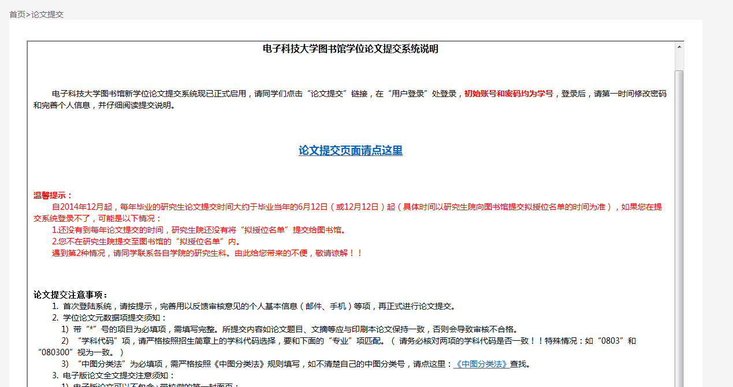Click the item 2. 学位论文元数据项提交须知：
The height and width of the screenshot is (387, 733).
[x=109, y=318]
